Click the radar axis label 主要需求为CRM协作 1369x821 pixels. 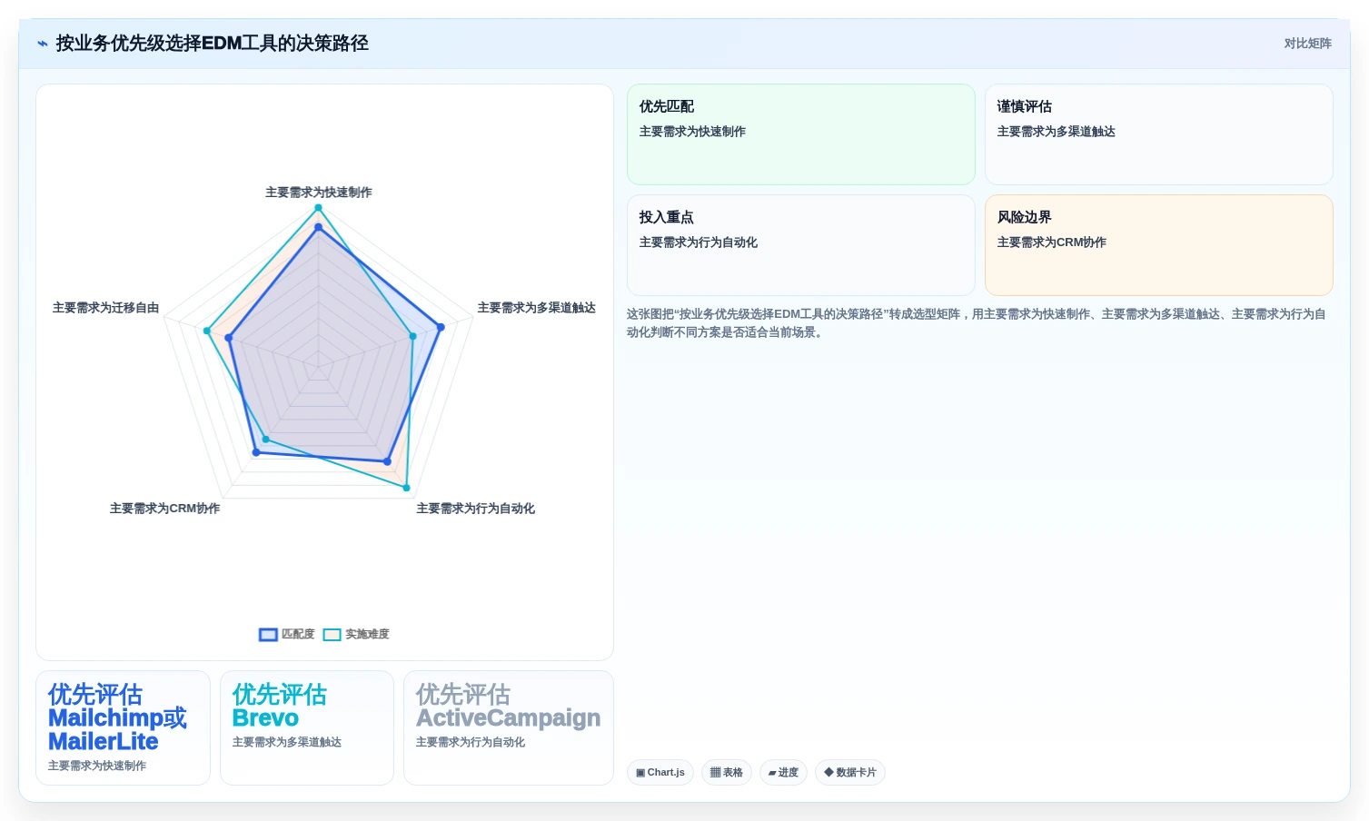(164, 509)
